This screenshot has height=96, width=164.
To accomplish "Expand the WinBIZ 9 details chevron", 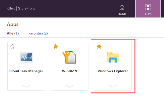I will (70, 86).
